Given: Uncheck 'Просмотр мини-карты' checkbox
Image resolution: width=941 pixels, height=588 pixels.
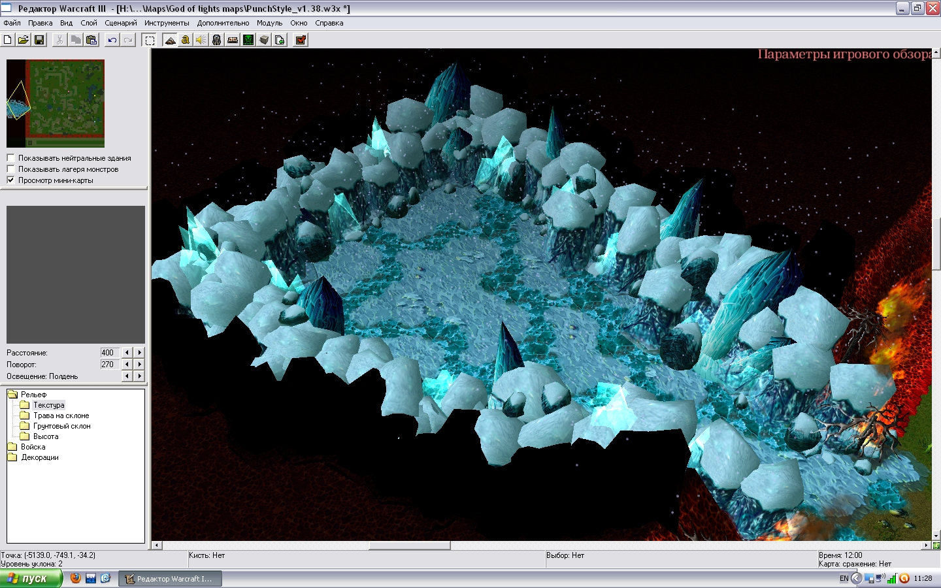Looking at the screenshot, I should [10, 180].
